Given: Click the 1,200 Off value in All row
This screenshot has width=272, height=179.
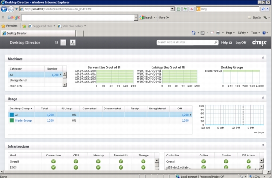Looking at the screenshot, I should 185,115.
